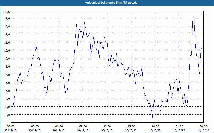Select the '13,0' y-axis value
The image size is (214, 133).
7,26
